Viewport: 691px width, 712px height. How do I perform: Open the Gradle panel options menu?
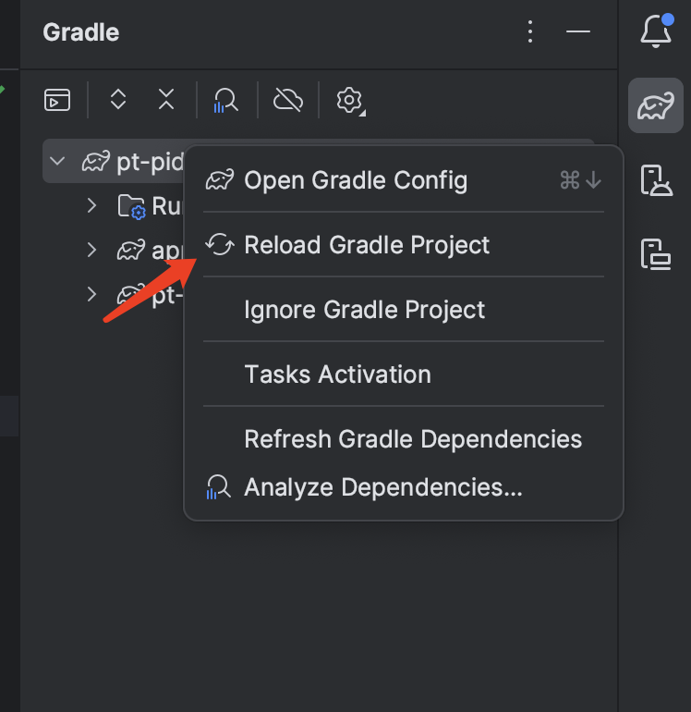click(530, 32)
